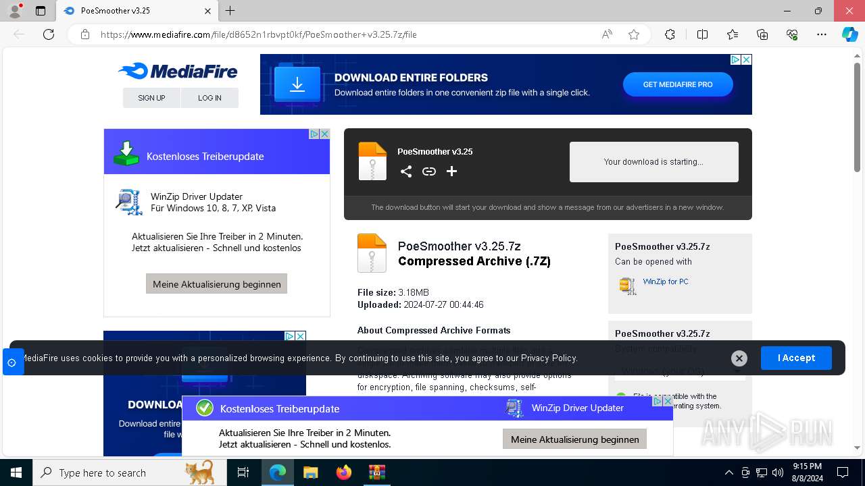The height and width of the screenshot is (486, 865).
Task: Open Edge Settings and more menu
Action: pos(822,34)
